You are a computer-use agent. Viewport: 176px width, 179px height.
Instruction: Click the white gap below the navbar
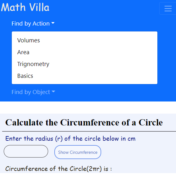pos(88,107)
